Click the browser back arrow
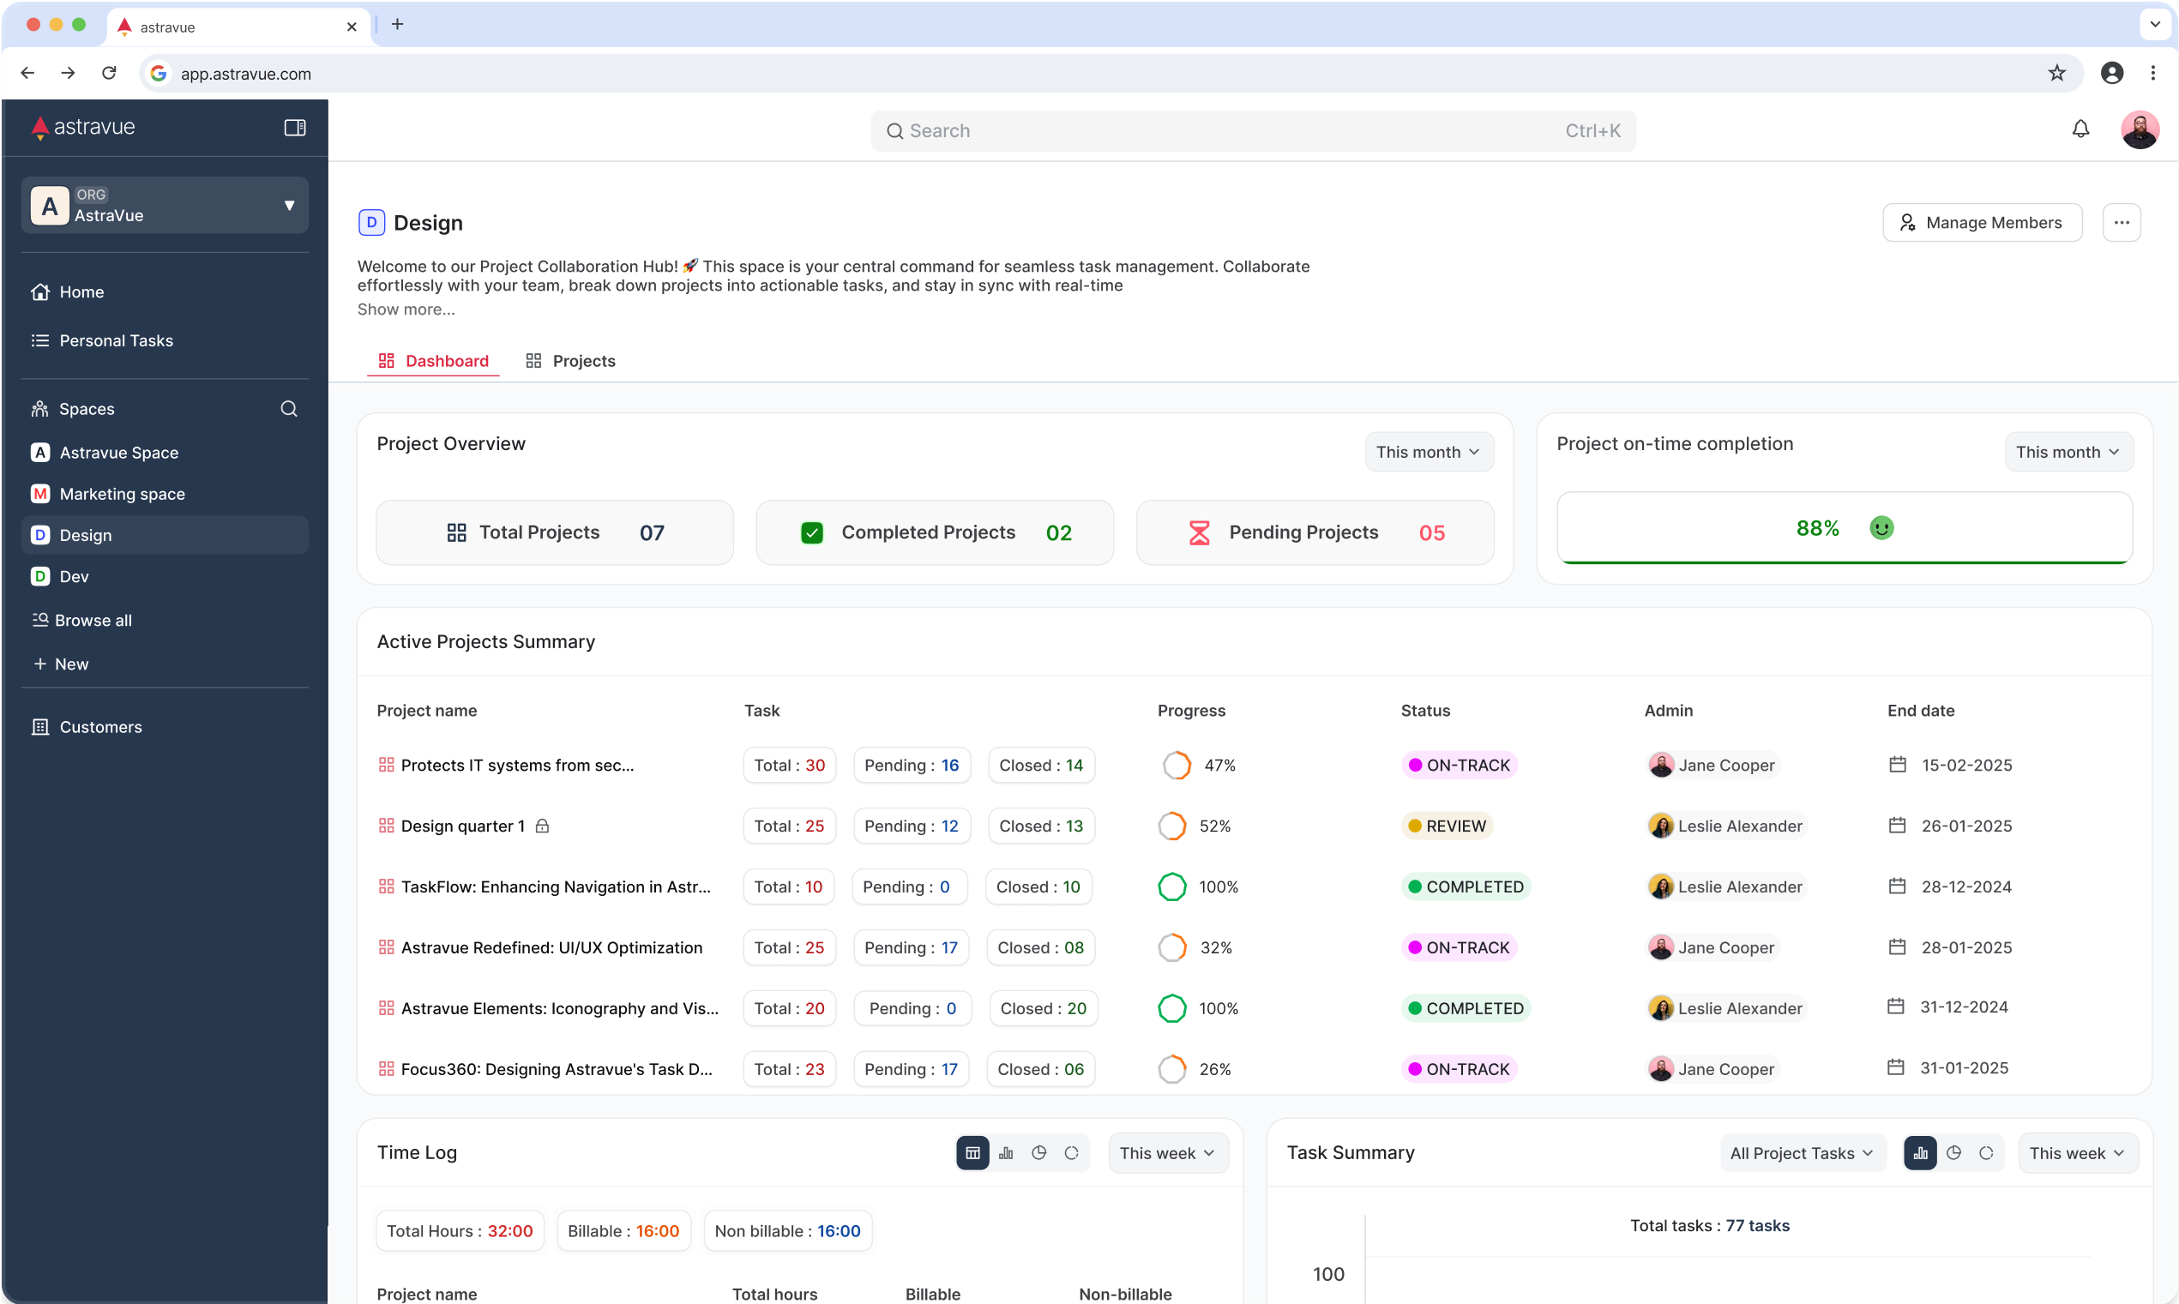 (x=27, y=73)
